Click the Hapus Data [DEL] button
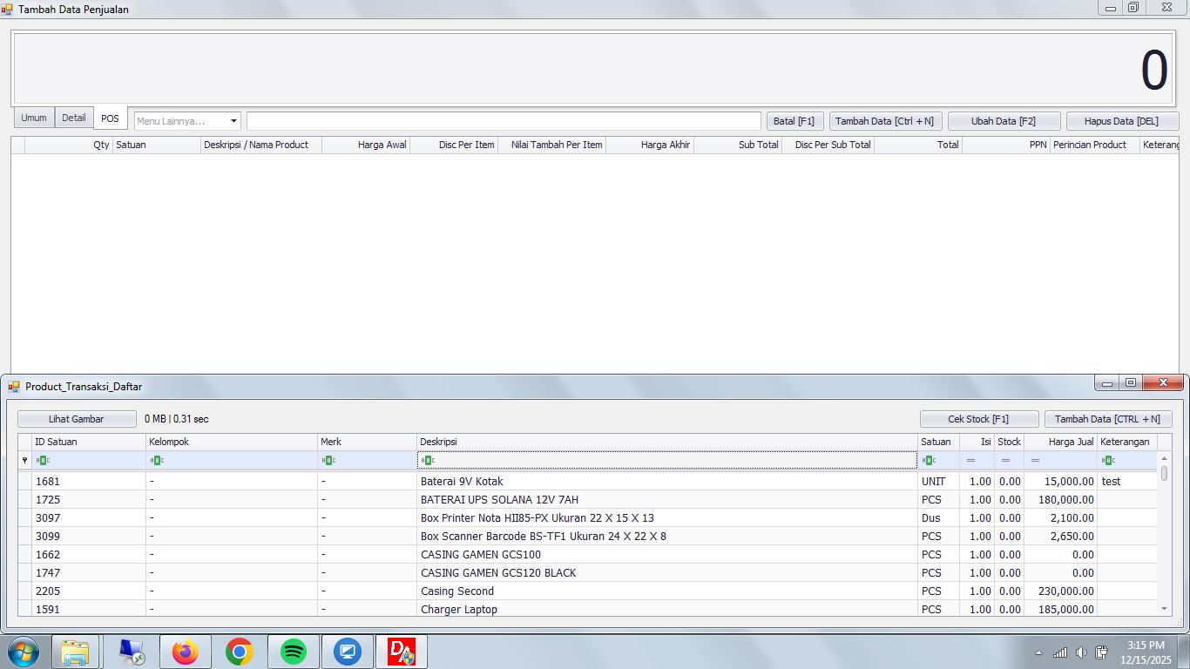 click(x=1122, y=120)
